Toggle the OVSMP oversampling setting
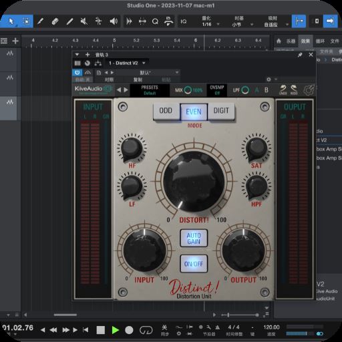 pos(217,90)
